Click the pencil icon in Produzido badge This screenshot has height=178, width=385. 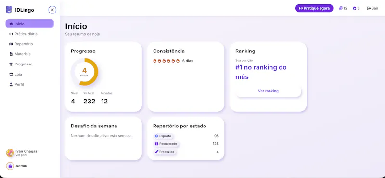pos(157,152)
